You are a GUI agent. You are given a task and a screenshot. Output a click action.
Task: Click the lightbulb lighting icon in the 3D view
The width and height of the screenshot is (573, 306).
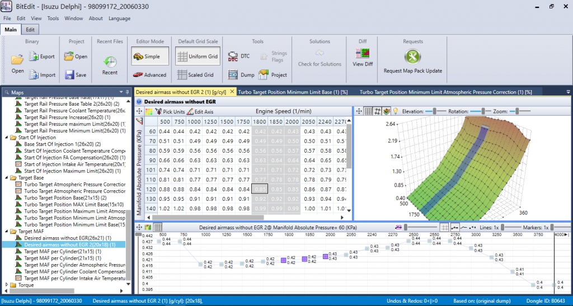(x=395, y=111)
